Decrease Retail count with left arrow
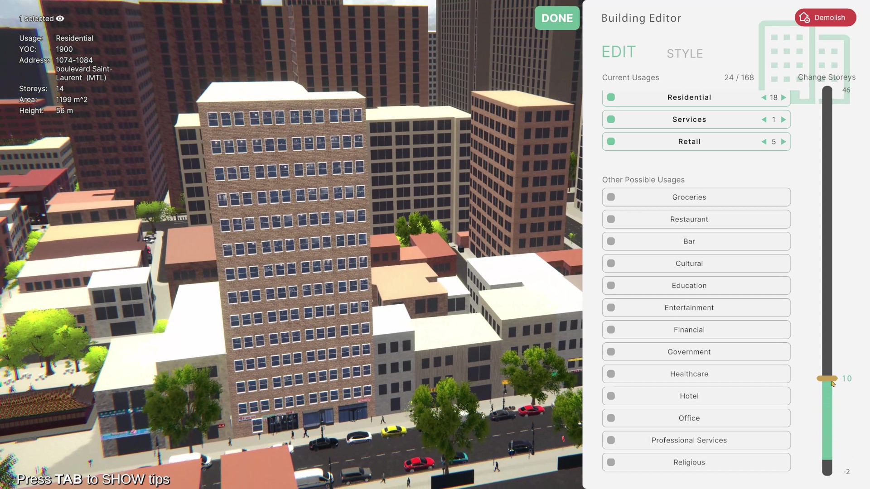The image size is (870, 489). (764, 142)
